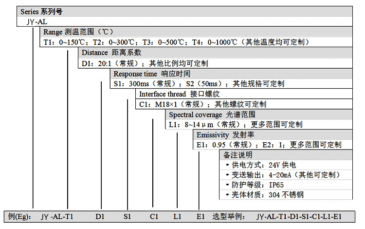Click the 'D1' code in the example row
365x229 pixels.
[100, 217]
